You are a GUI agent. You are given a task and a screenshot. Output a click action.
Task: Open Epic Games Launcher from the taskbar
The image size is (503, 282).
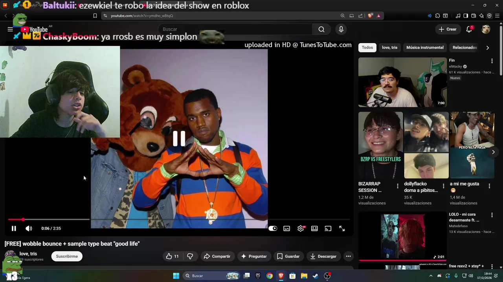pos(258,276)
